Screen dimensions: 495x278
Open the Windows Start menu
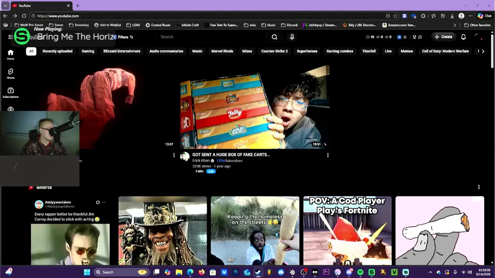coord(87,272)
